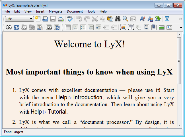Click the Redo arrow icon
The image size is (185, 137).
(87, 19)
